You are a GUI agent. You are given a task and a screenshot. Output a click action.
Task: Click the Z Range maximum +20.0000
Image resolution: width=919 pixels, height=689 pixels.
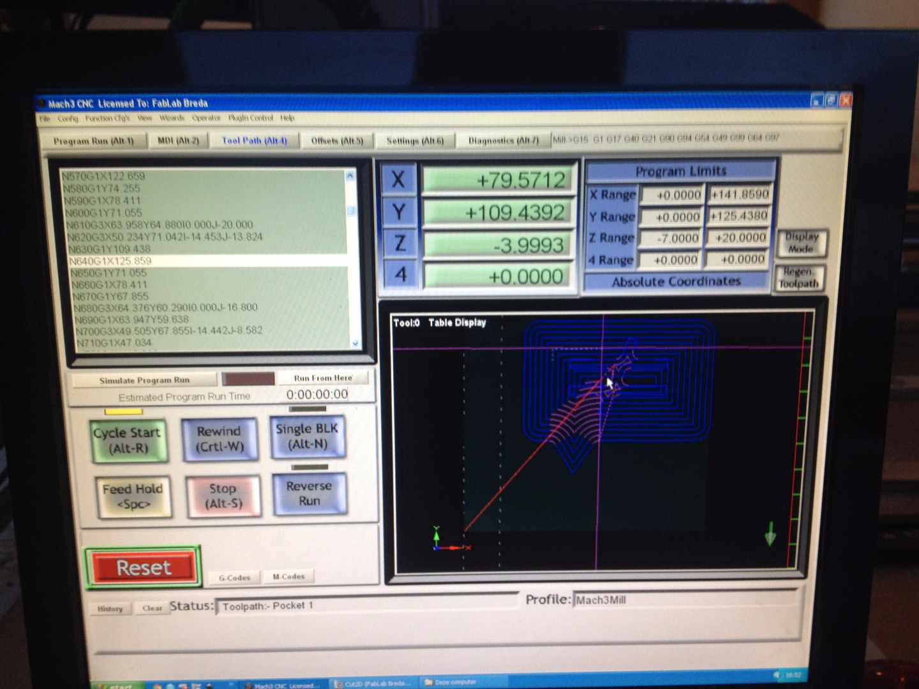tap(736, 237)
